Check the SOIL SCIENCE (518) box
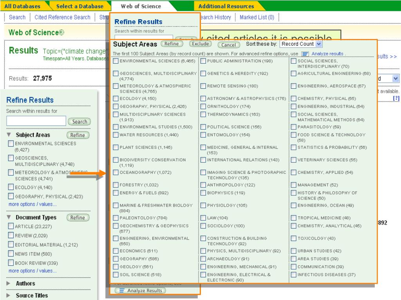This screenshot has height=300, width=401. coord(116,275)
